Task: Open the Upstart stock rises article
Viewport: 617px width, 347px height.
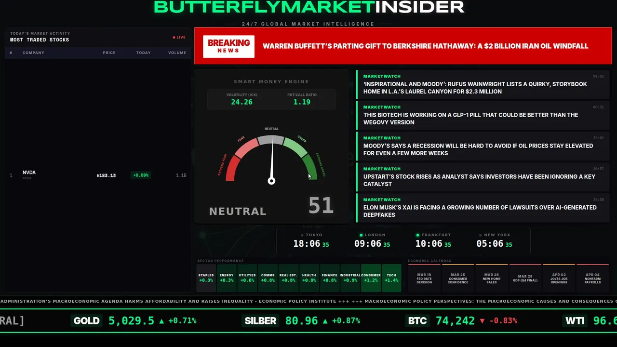Action: (x=483, y=177)
